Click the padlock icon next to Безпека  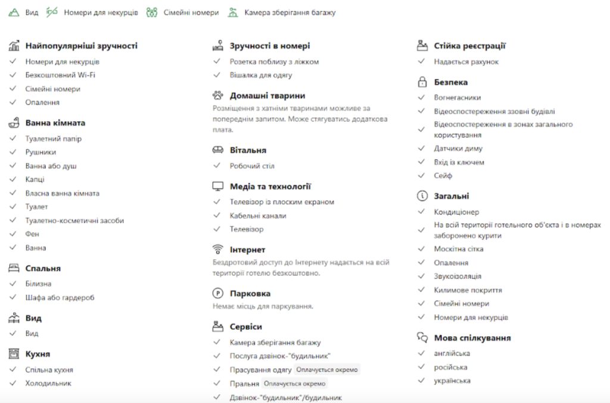coord(422,82)
